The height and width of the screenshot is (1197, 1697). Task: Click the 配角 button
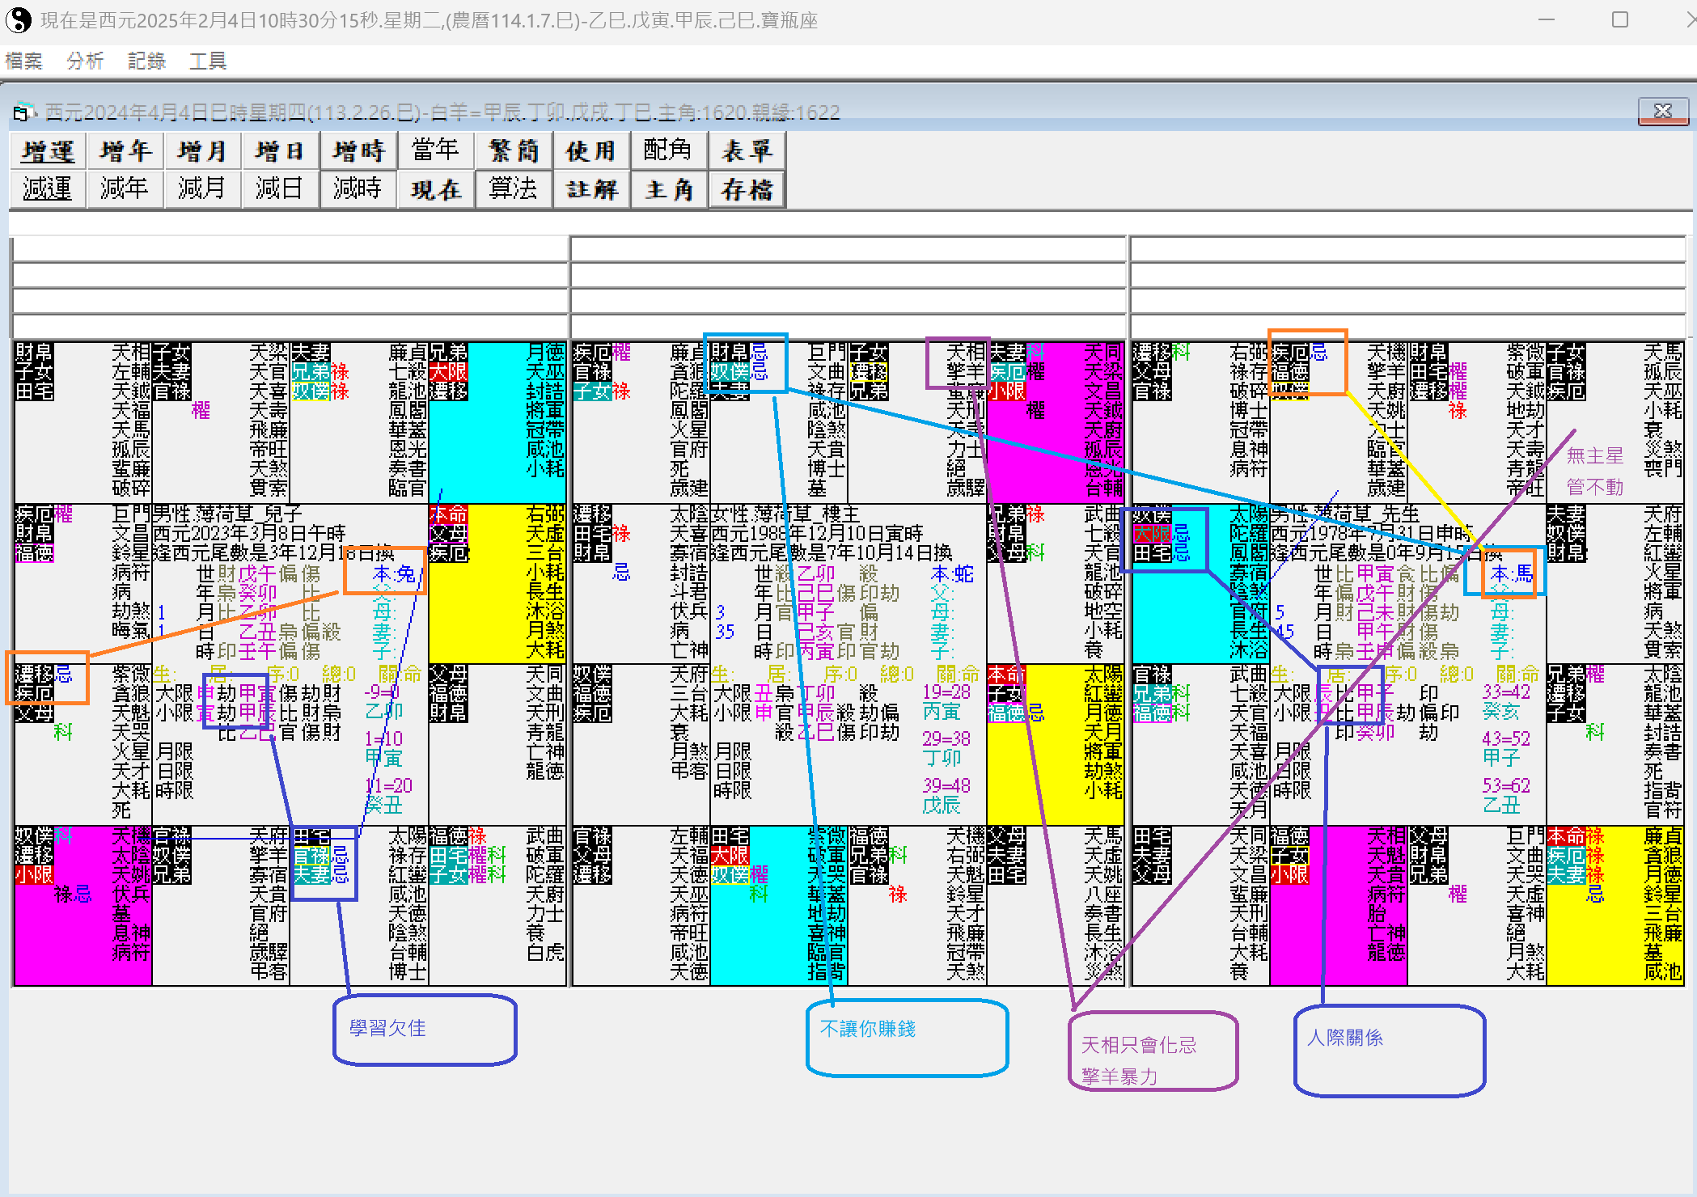pyautogui.click(x=669, y=150)
